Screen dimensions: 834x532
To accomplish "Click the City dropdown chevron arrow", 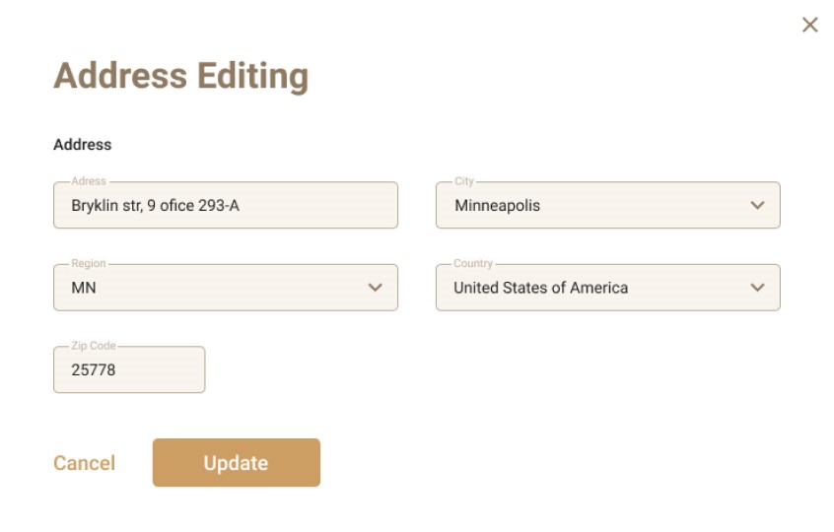I will click(x=757, y=206).
